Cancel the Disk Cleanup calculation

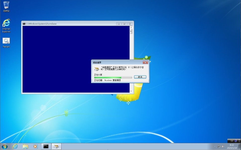[140, 77]
